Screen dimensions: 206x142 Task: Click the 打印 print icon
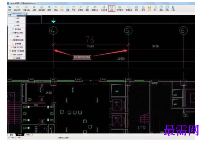coord(136,8)
